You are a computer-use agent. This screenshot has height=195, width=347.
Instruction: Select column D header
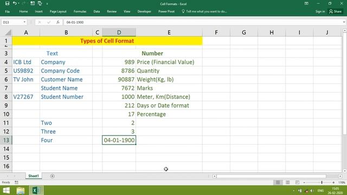coord(119,32)
